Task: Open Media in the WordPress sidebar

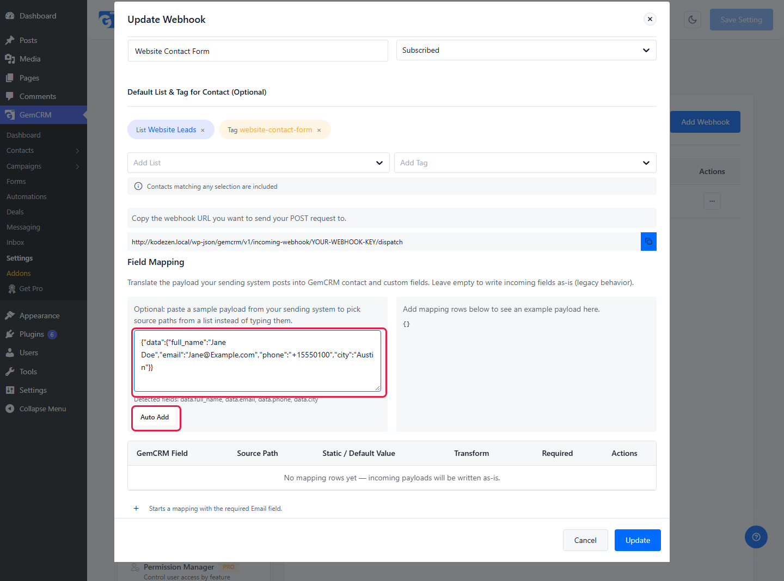Action: [30, 59]
